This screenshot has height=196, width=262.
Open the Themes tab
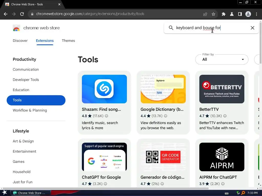pos(68,41)
